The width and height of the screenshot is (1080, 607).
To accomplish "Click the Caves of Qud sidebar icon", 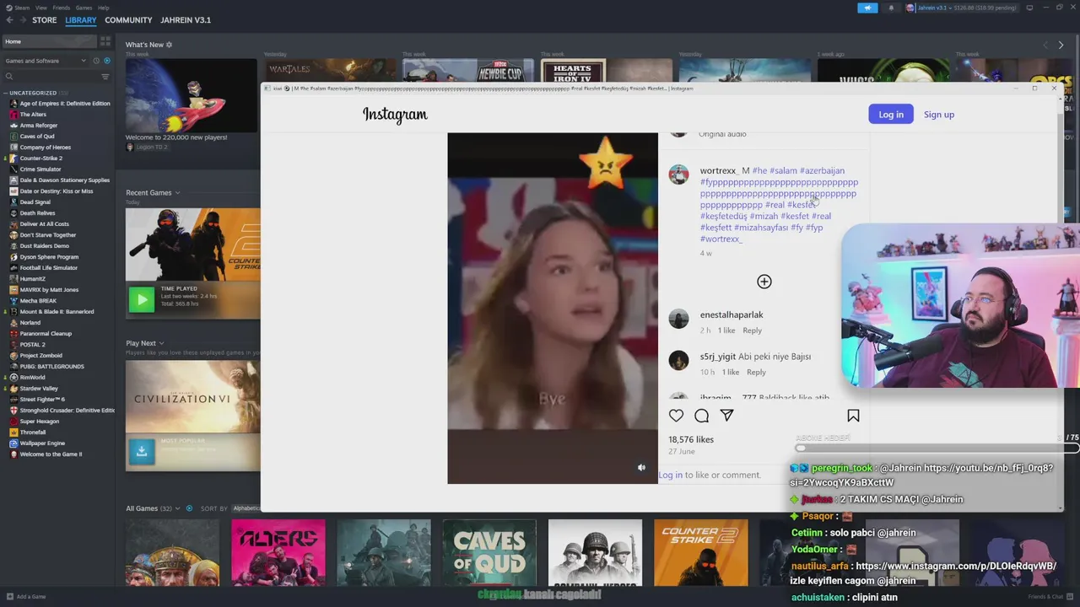I will click(13, 137).
